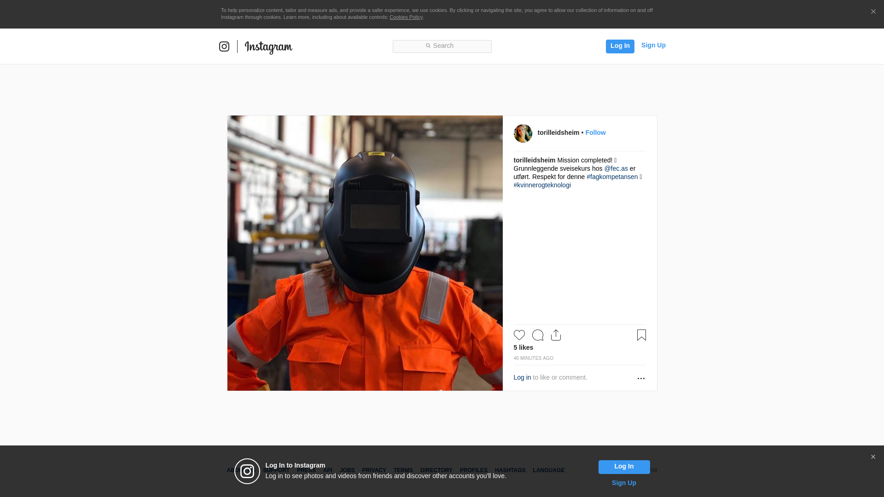
Task: Click the share post icon
Action: (556, 335)
